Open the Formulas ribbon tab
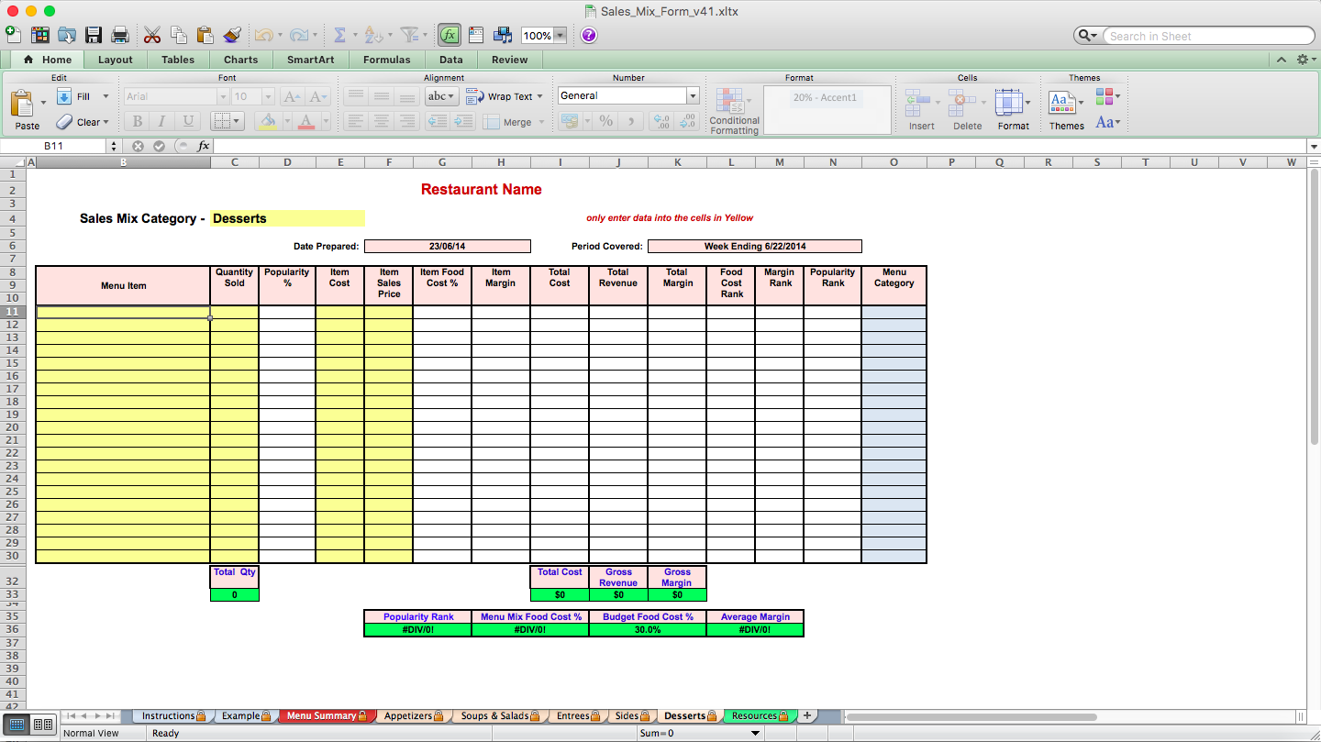Viewport: 1321px width, 742px height. coord(386,59)
